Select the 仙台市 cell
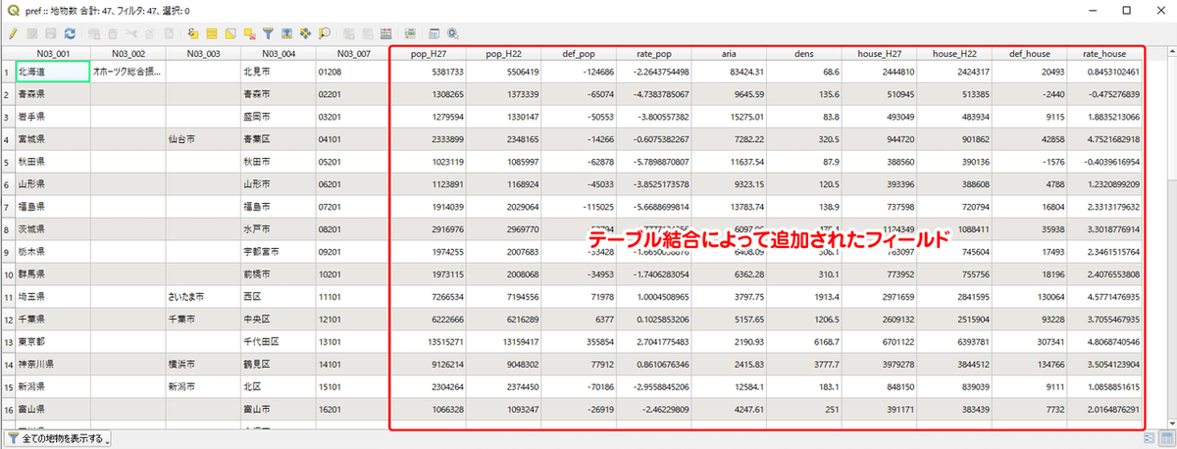The image size is (1177, 449). (x=202, y=139)
